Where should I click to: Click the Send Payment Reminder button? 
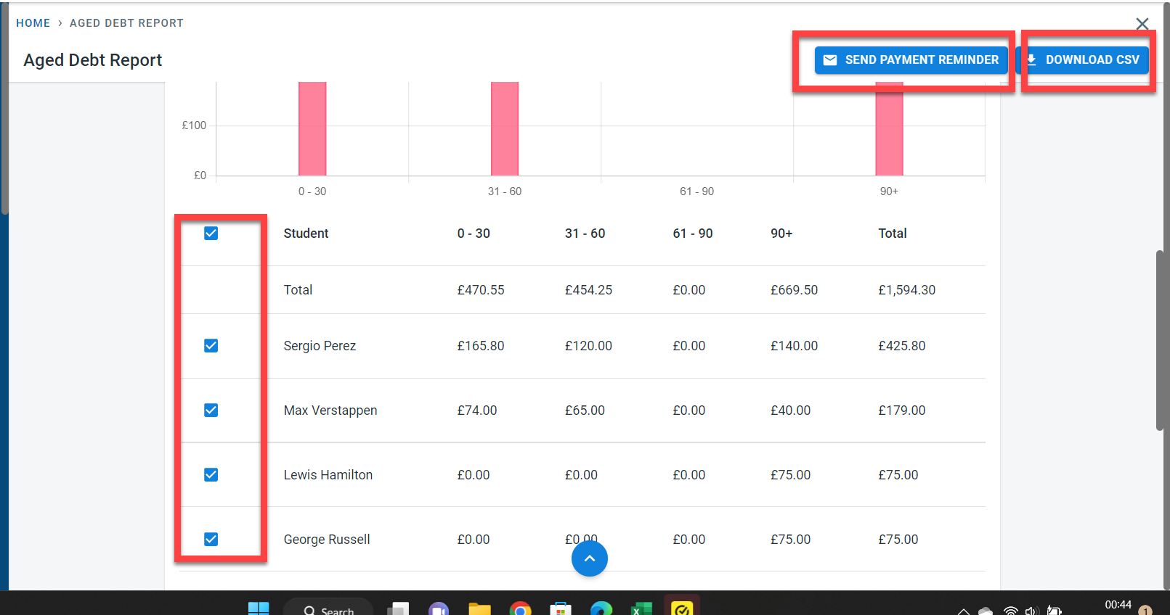[x=911, y=60]
